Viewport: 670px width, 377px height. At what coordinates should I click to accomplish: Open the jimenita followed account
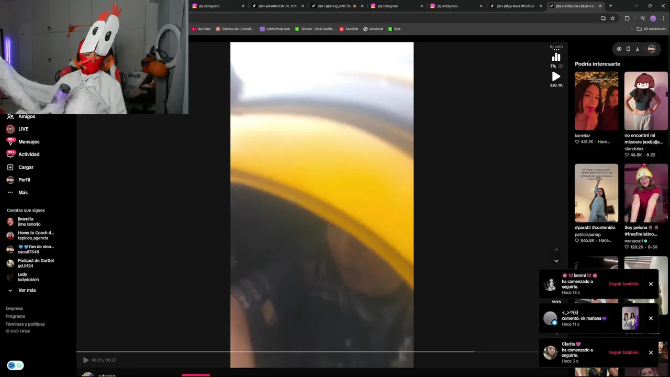click(x=30, y=221)
